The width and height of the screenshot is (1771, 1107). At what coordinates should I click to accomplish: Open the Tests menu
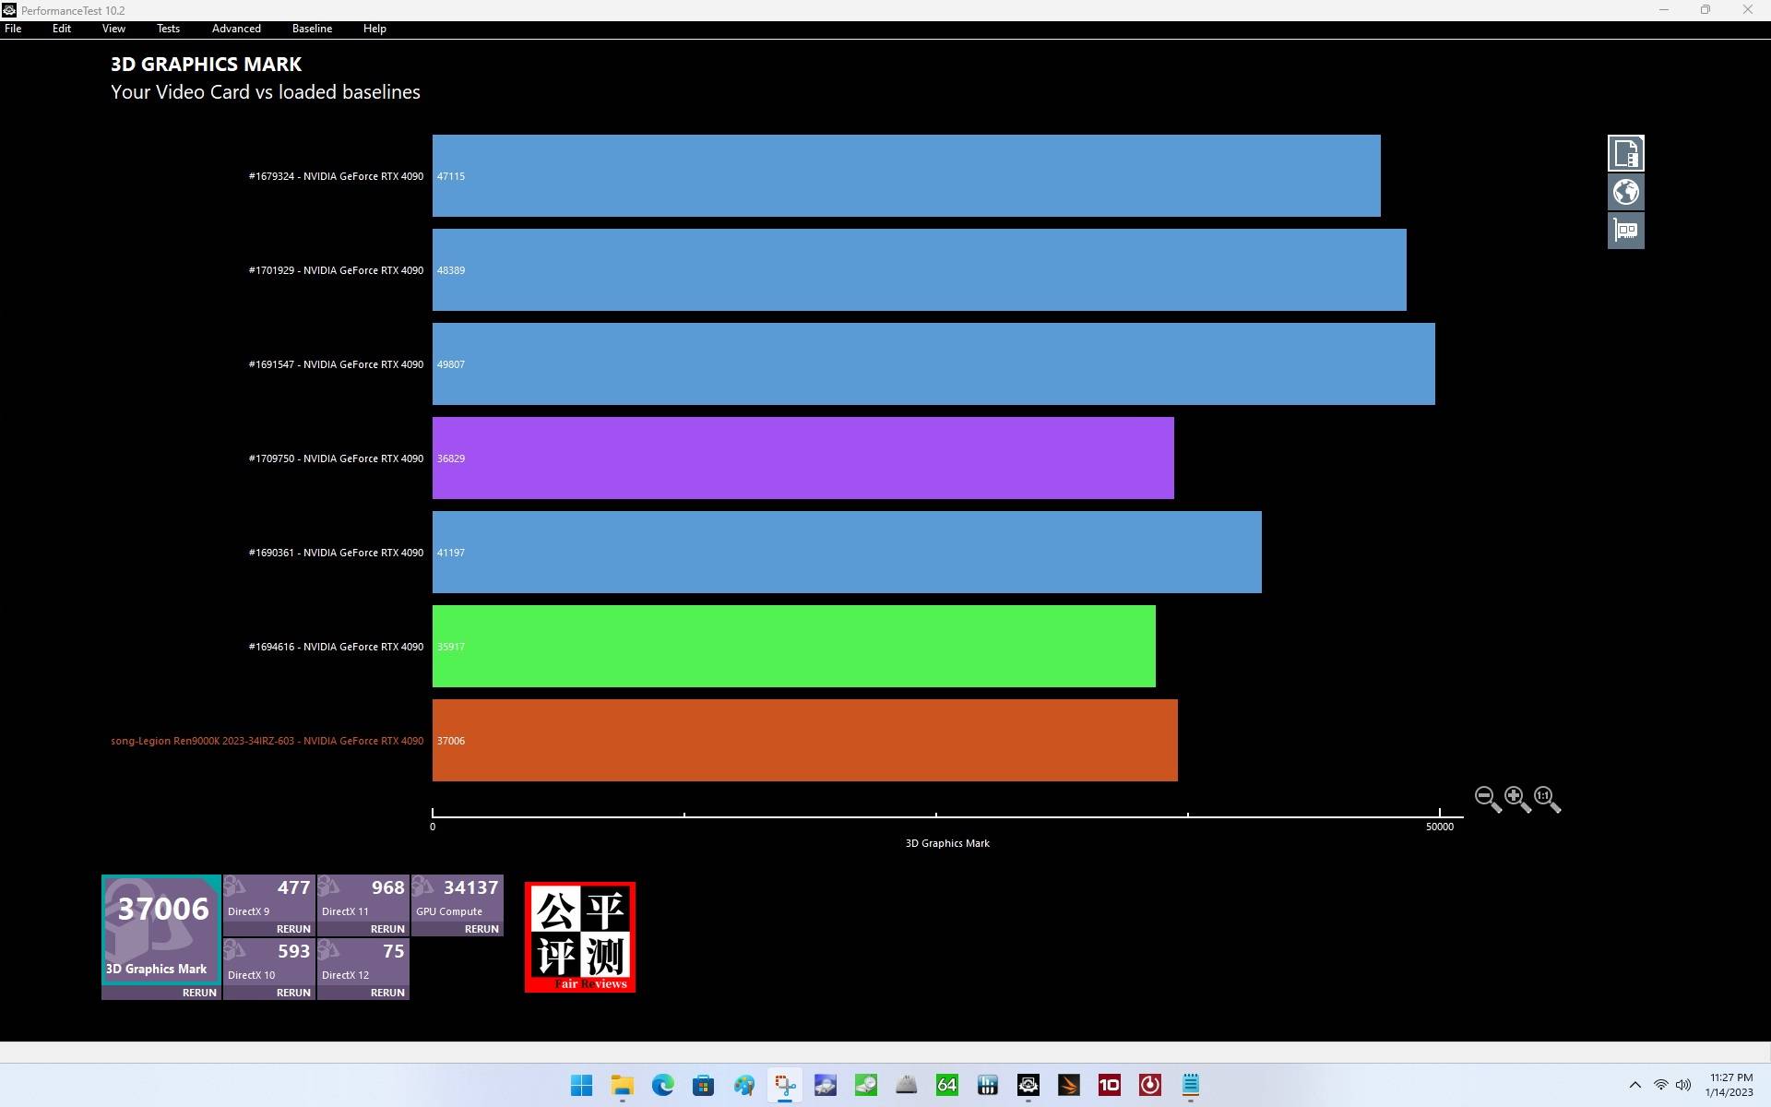168,29
